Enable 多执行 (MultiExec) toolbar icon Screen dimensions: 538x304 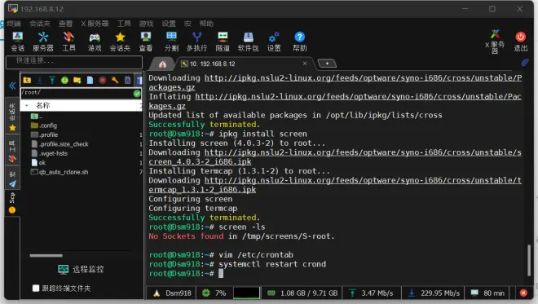[197, 42]
